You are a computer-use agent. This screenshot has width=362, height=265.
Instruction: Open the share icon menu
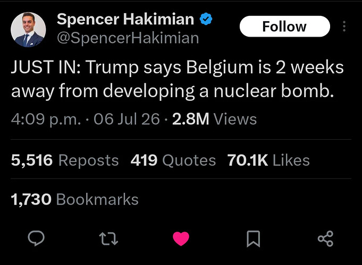point(325,238)
